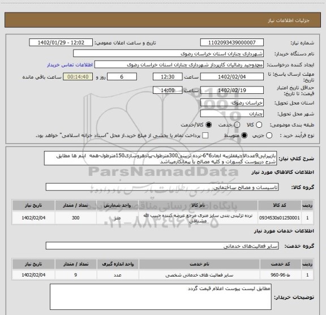Screen dimensions: 326x315
Task: Click the goods row need date 1402/02/04
Action: click(x=33, y=218)
